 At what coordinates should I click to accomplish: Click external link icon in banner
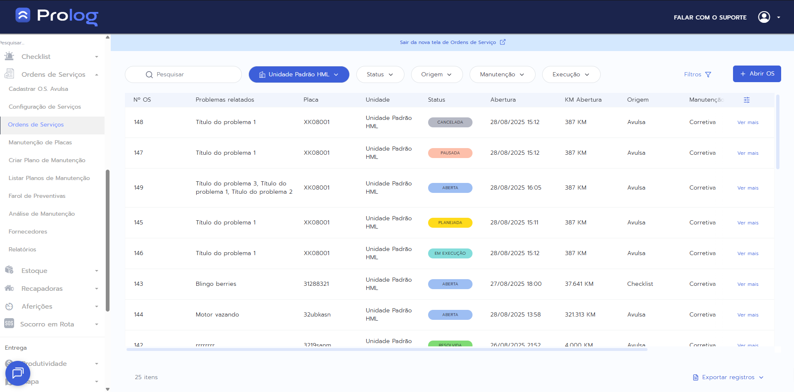tap(502, 42)
